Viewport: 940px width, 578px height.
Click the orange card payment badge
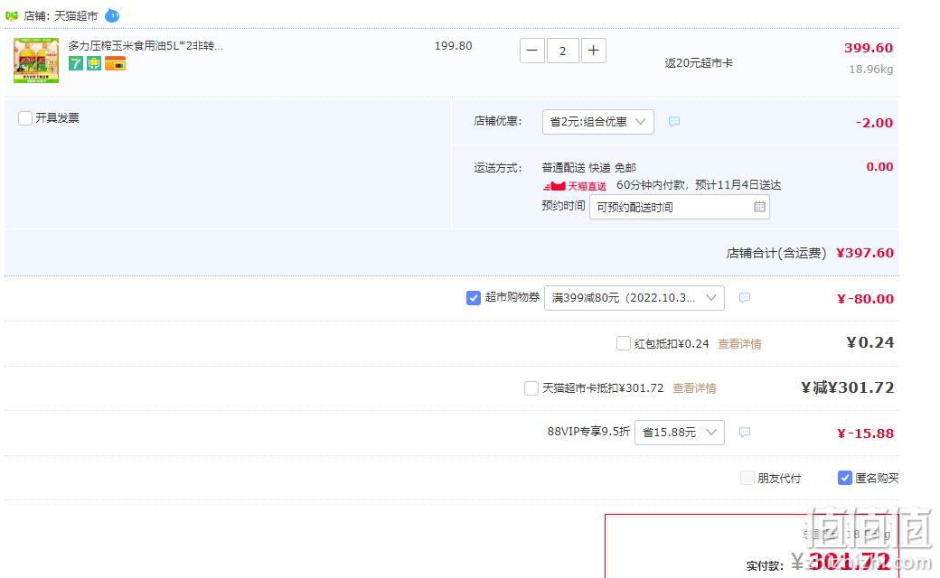point(115,63)
